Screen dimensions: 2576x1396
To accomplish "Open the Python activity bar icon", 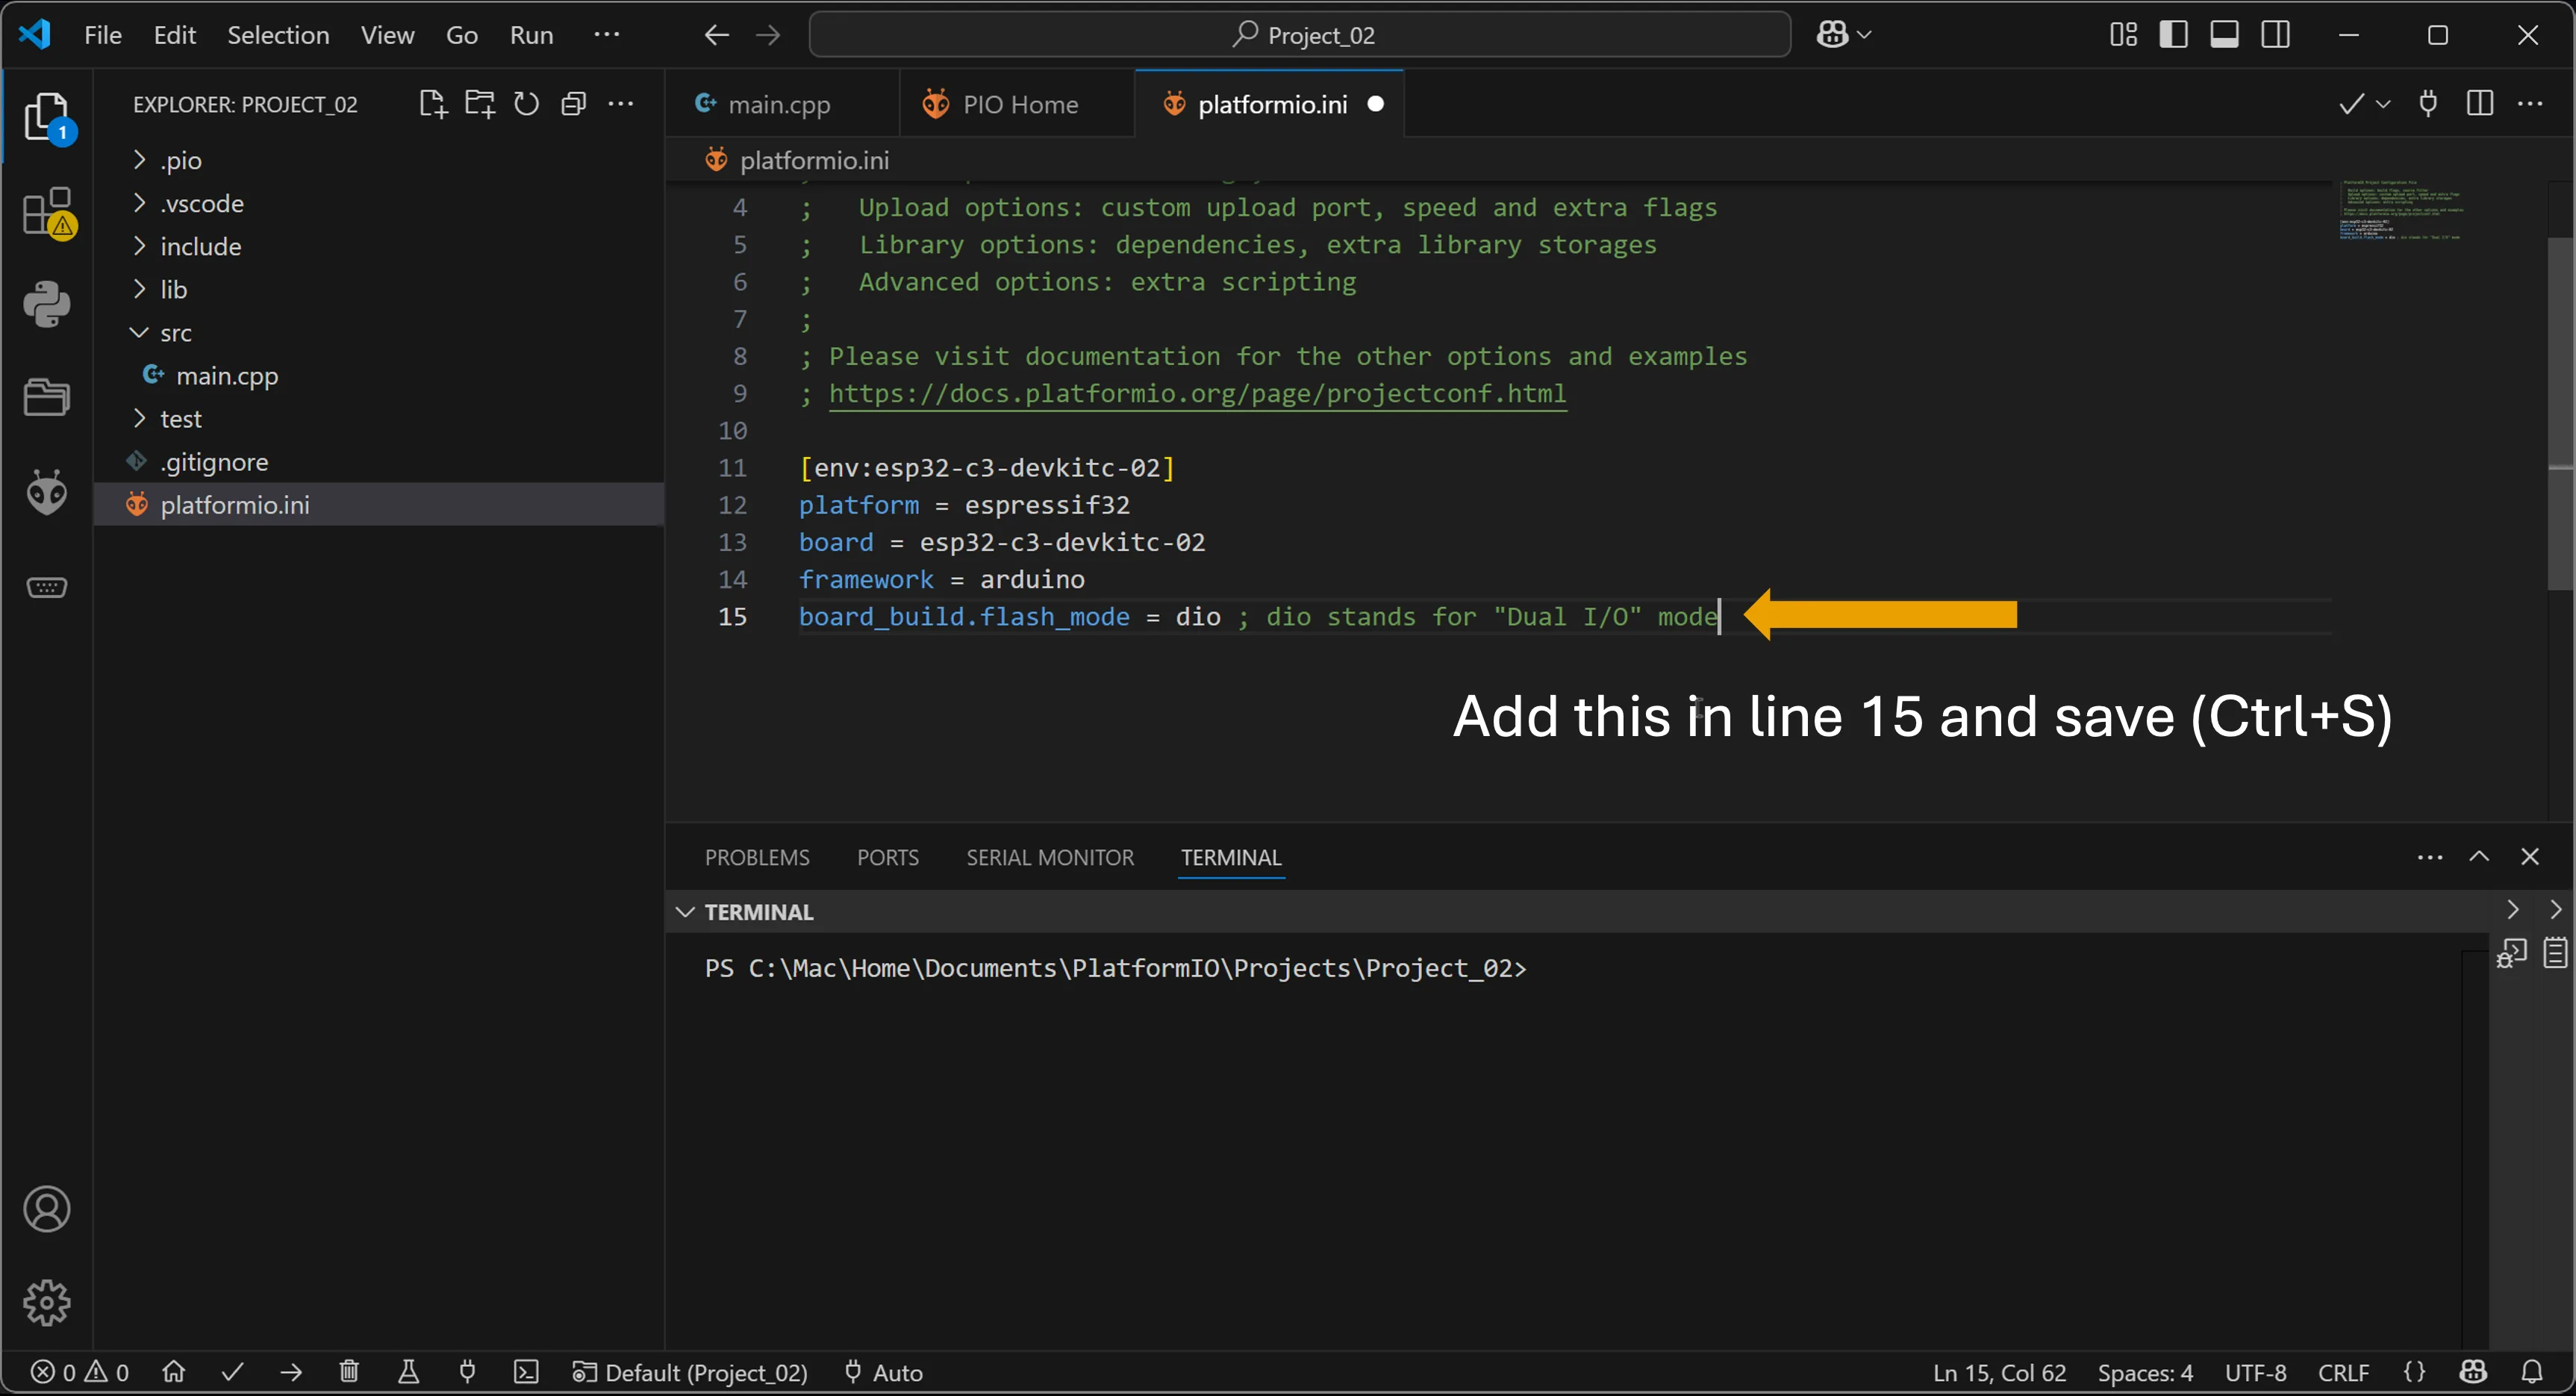I will 47,304.
